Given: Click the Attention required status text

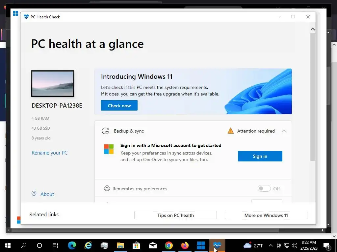Looking at the screenshot, I should pos(256,131).
